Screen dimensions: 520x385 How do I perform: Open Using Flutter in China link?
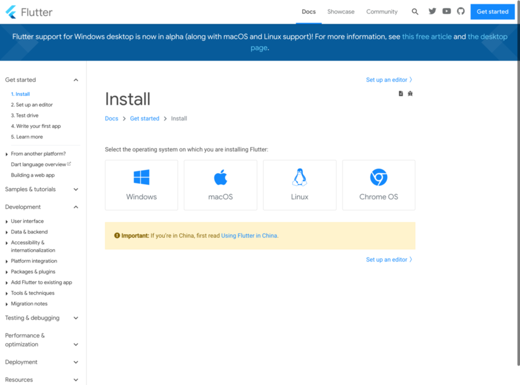(249, 236)
